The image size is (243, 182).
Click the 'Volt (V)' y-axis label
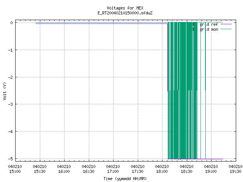click(5, 91)
